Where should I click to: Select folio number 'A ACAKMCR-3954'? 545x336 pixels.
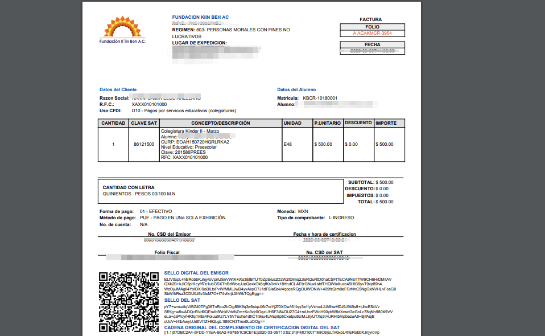372,34
